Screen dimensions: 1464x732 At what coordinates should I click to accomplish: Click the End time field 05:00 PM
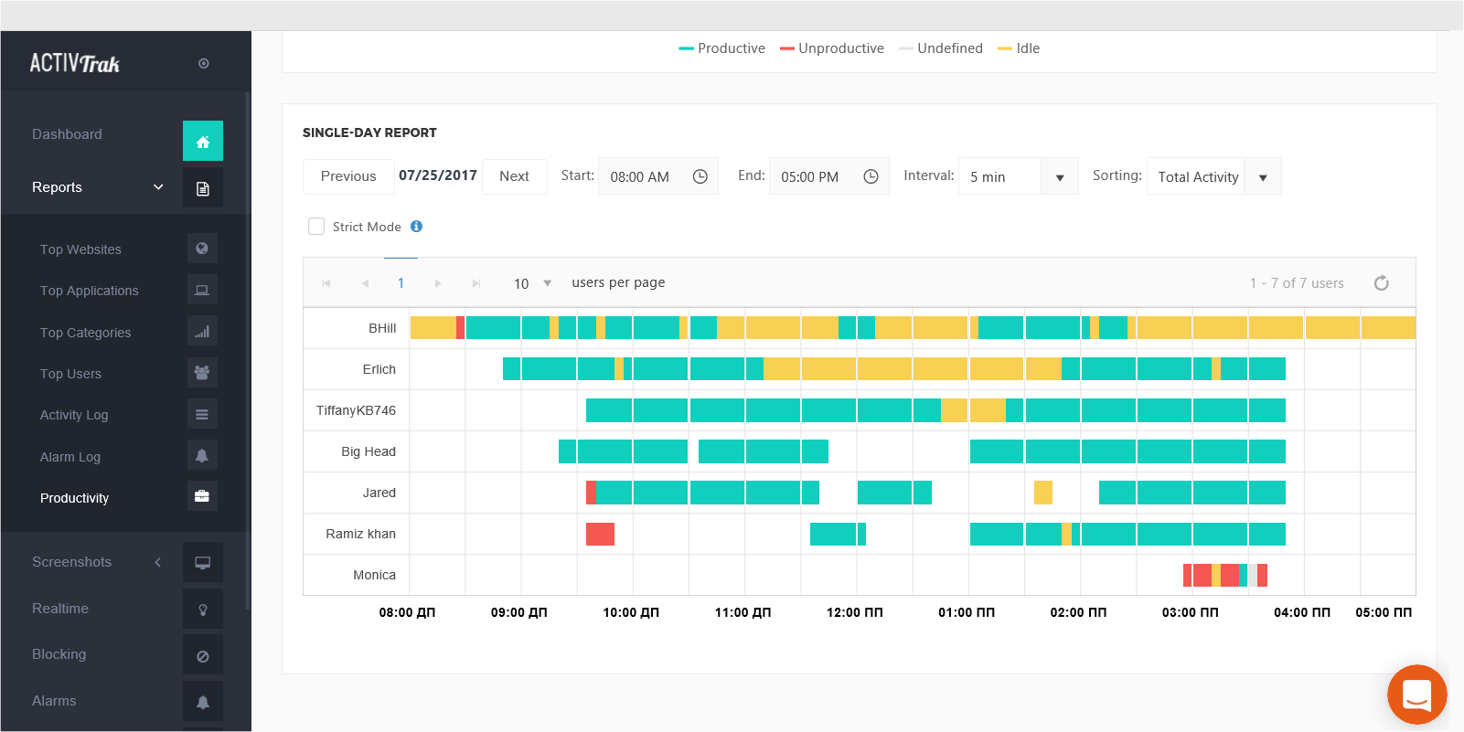point(829,176)
